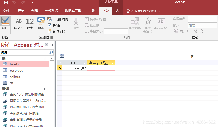Image resolution: width=218 pixels, height=127 pixels.
Task: Click the Redo arrow icon
Action: click(23, 2)
